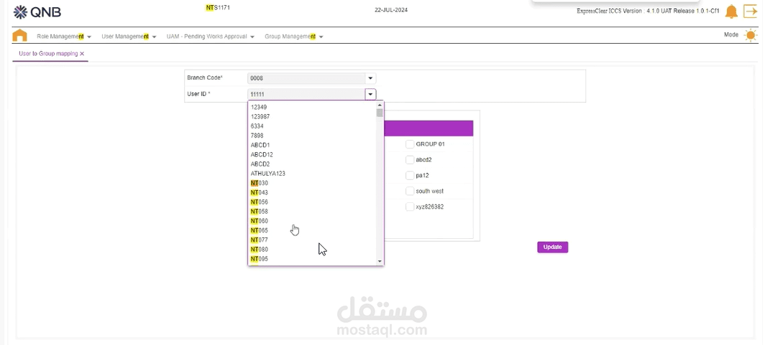Toggle the sun Mode icon
This screenshot has width=765, height=345.
click(x=751, y=35)
